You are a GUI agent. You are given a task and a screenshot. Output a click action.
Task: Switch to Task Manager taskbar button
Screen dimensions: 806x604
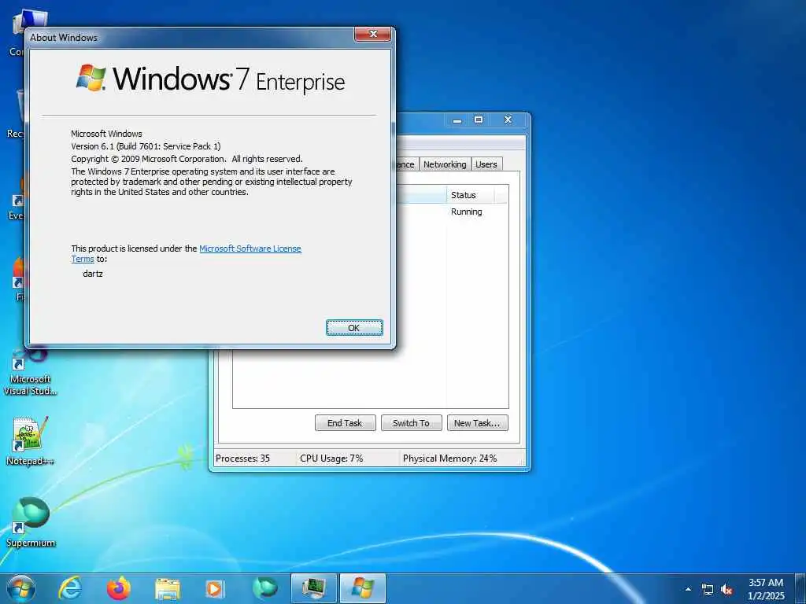[x=313, y=588]
